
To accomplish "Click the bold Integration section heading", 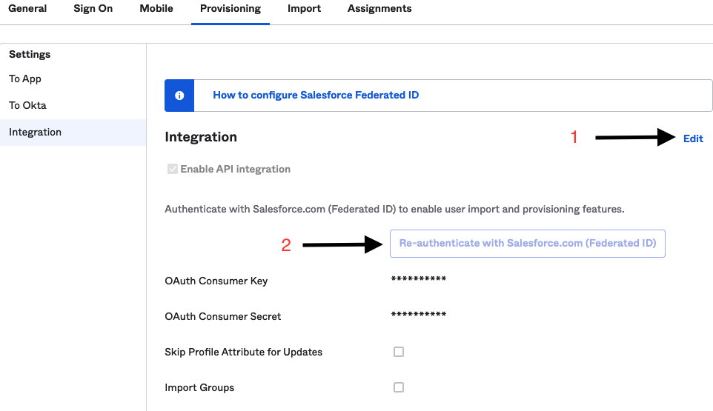I will tap(201, 137).
